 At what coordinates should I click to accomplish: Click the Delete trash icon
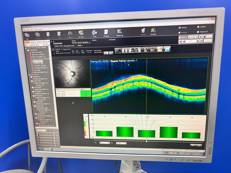143,31
